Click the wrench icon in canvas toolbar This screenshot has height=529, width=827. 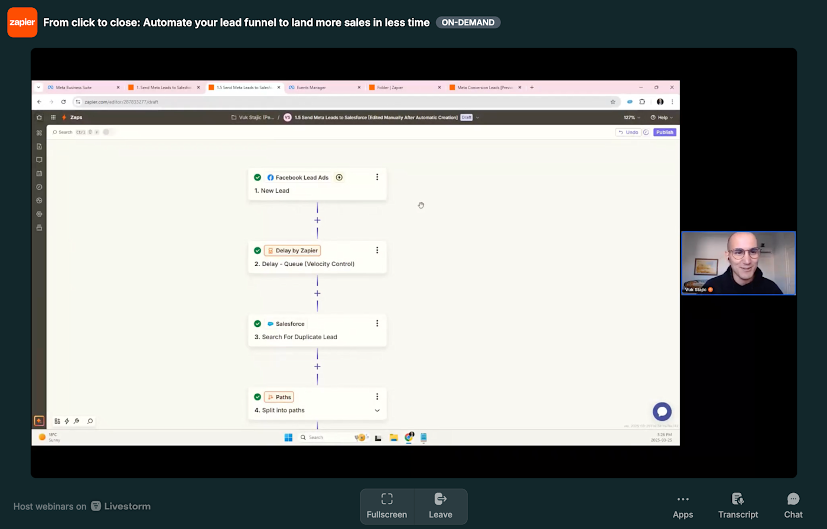click(77, 421)
